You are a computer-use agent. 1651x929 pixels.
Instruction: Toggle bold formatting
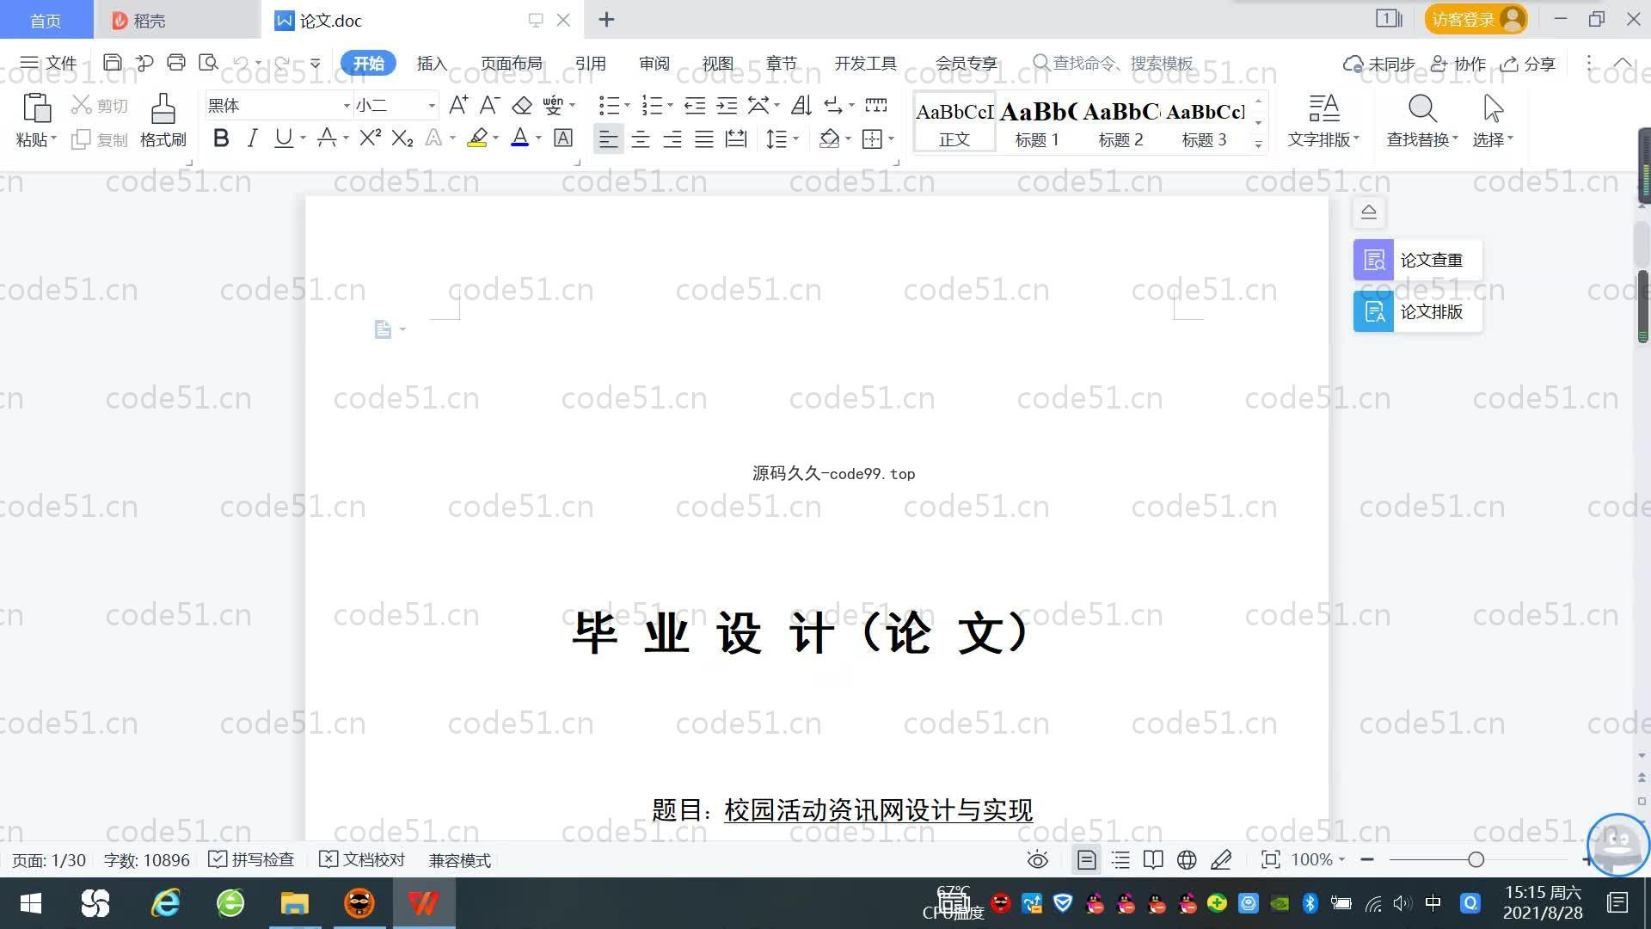pos(221,138)
